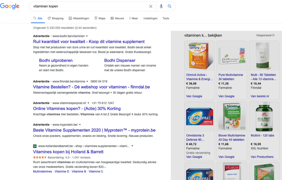Click the XXL Multivit bottle image
The image size is (282, 180).
(x=264, y=116)
